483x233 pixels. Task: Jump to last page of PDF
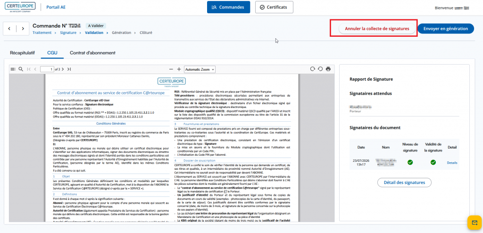coord(69,69)
